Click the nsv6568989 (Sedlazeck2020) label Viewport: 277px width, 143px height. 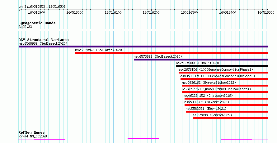43,43
